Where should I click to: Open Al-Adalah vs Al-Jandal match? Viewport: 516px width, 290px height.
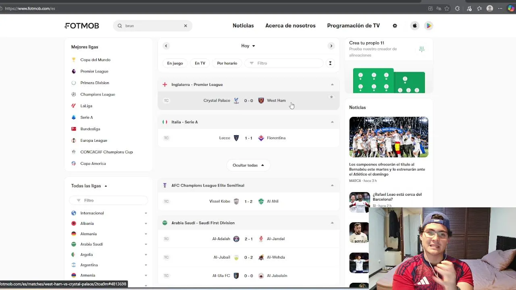(x=248, y=239)
